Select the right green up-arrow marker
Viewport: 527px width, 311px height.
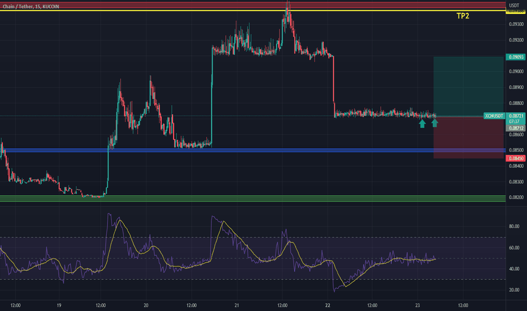coord(435,123)
